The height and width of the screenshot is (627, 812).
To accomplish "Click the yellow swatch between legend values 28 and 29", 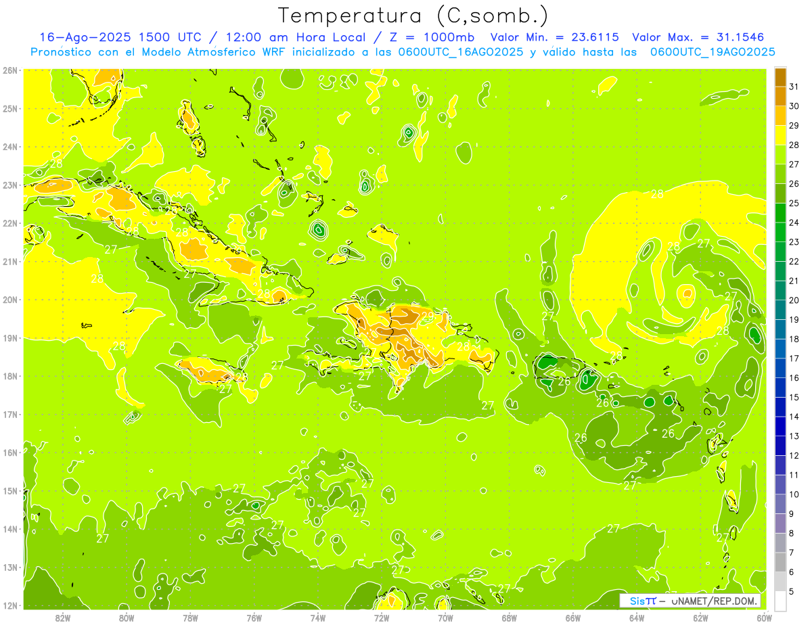I will click(780, 135).
